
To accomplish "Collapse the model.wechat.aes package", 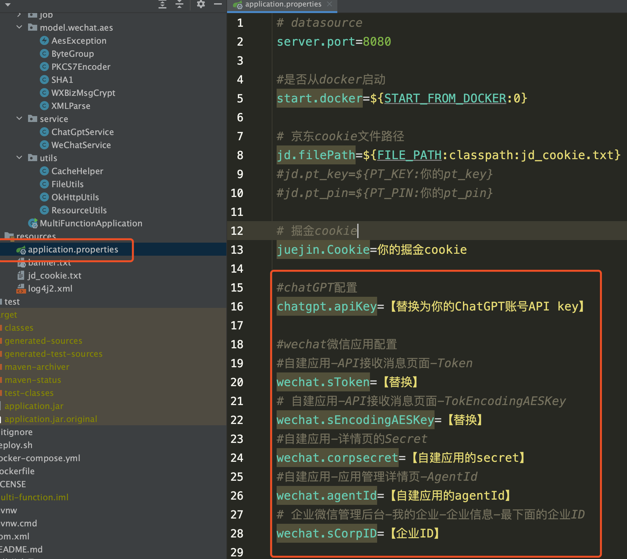I will coord(20,27).
